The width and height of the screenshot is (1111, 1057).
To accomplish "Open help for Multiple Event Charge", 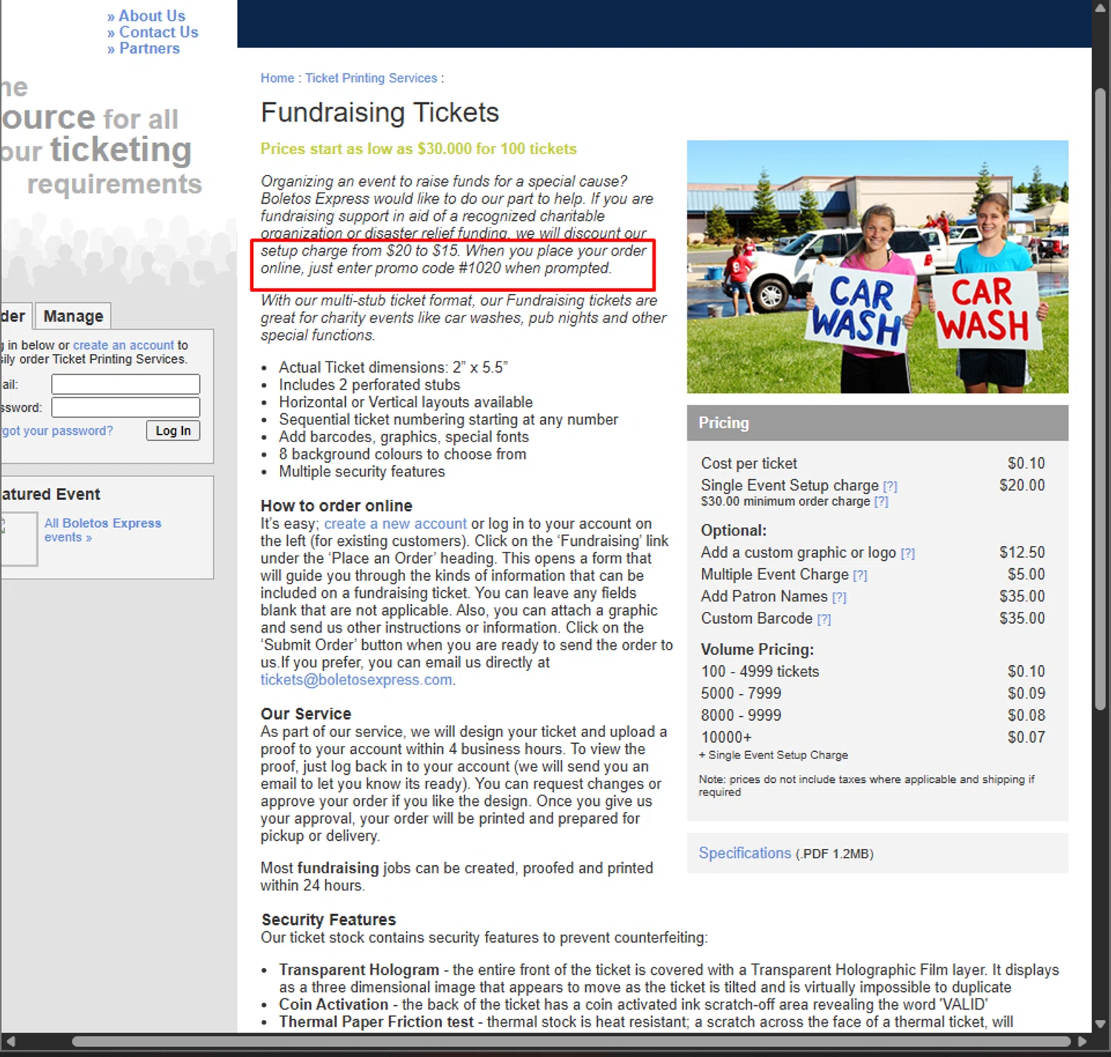I will (x=860, y=576).
